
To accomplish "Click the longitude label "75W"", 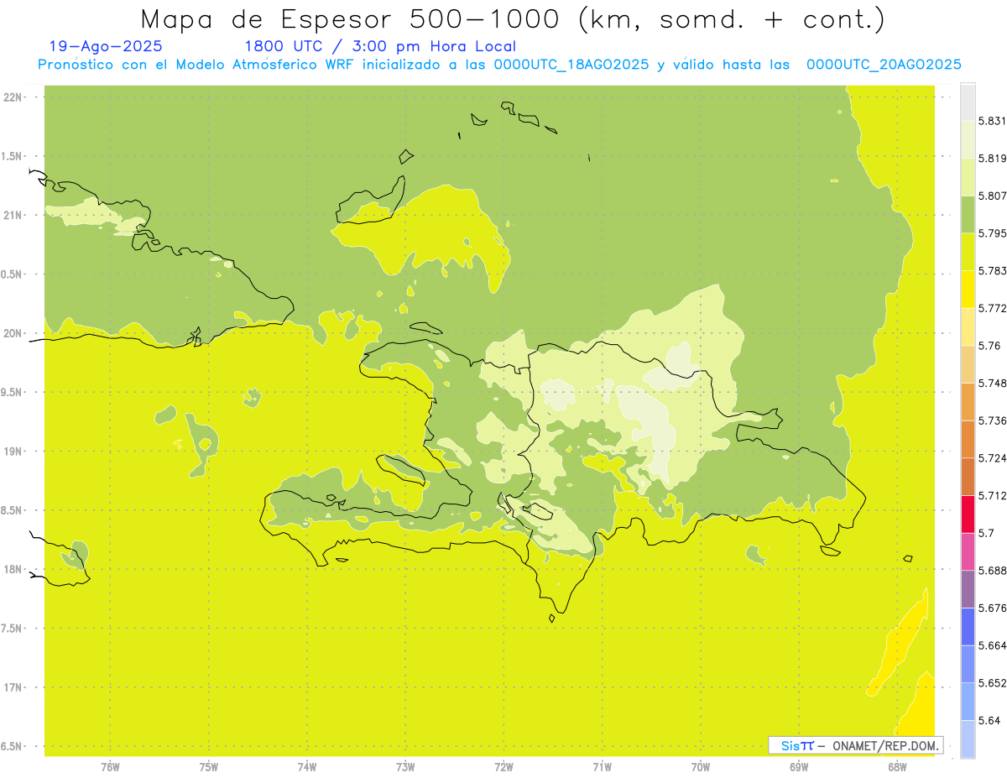I will tap(209, 767).
